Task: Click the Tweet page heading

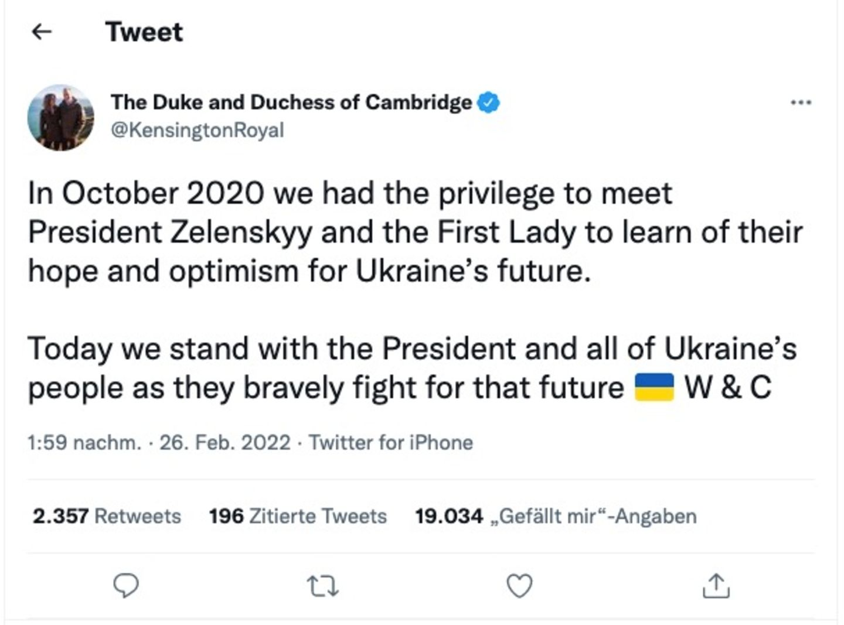Action: point(144,32)
